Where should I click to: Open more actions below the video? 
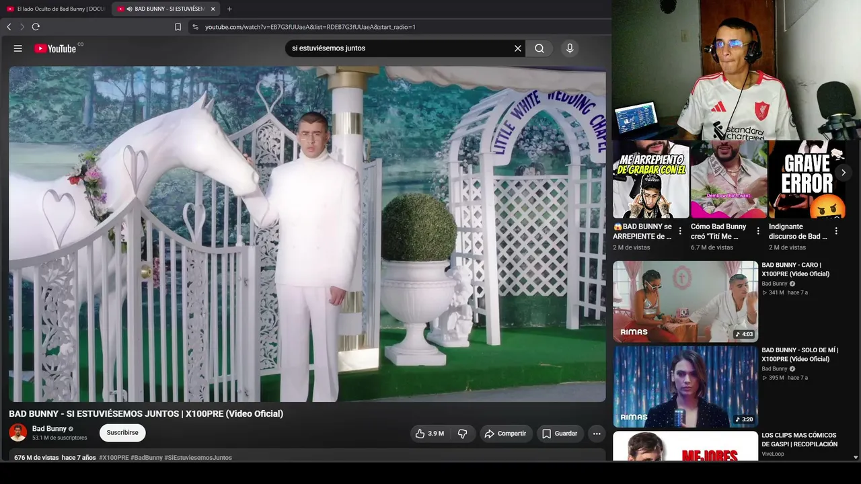point(597,434)
